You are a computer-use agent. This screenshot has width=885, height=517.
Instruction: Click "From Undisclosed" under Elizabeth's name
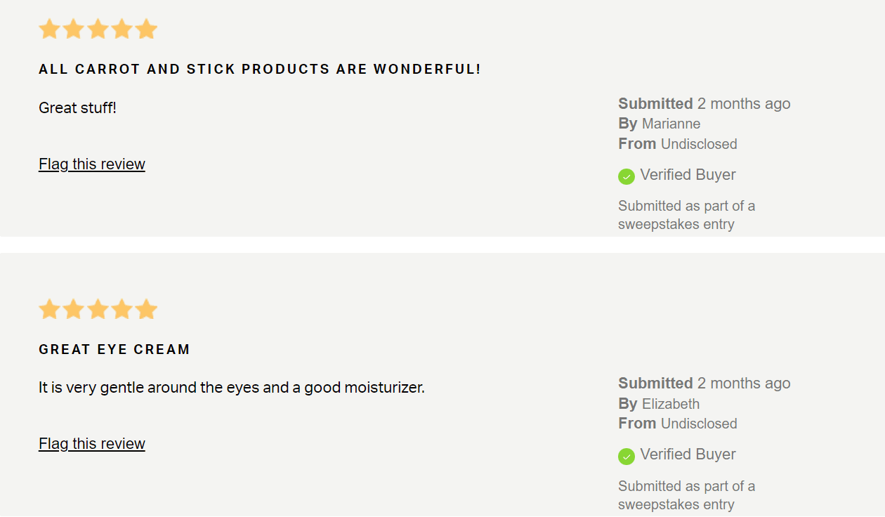coord(678,424)
